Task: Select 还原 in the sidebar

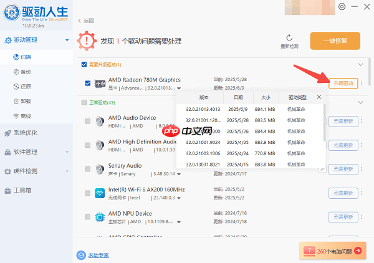Action: 36,87
